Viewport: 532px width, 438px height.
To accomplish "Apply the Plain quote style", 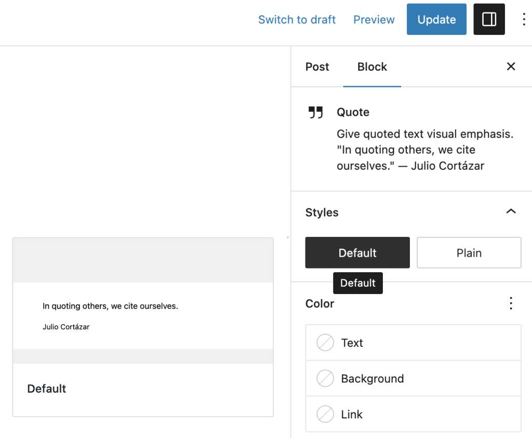I will 469,253.
